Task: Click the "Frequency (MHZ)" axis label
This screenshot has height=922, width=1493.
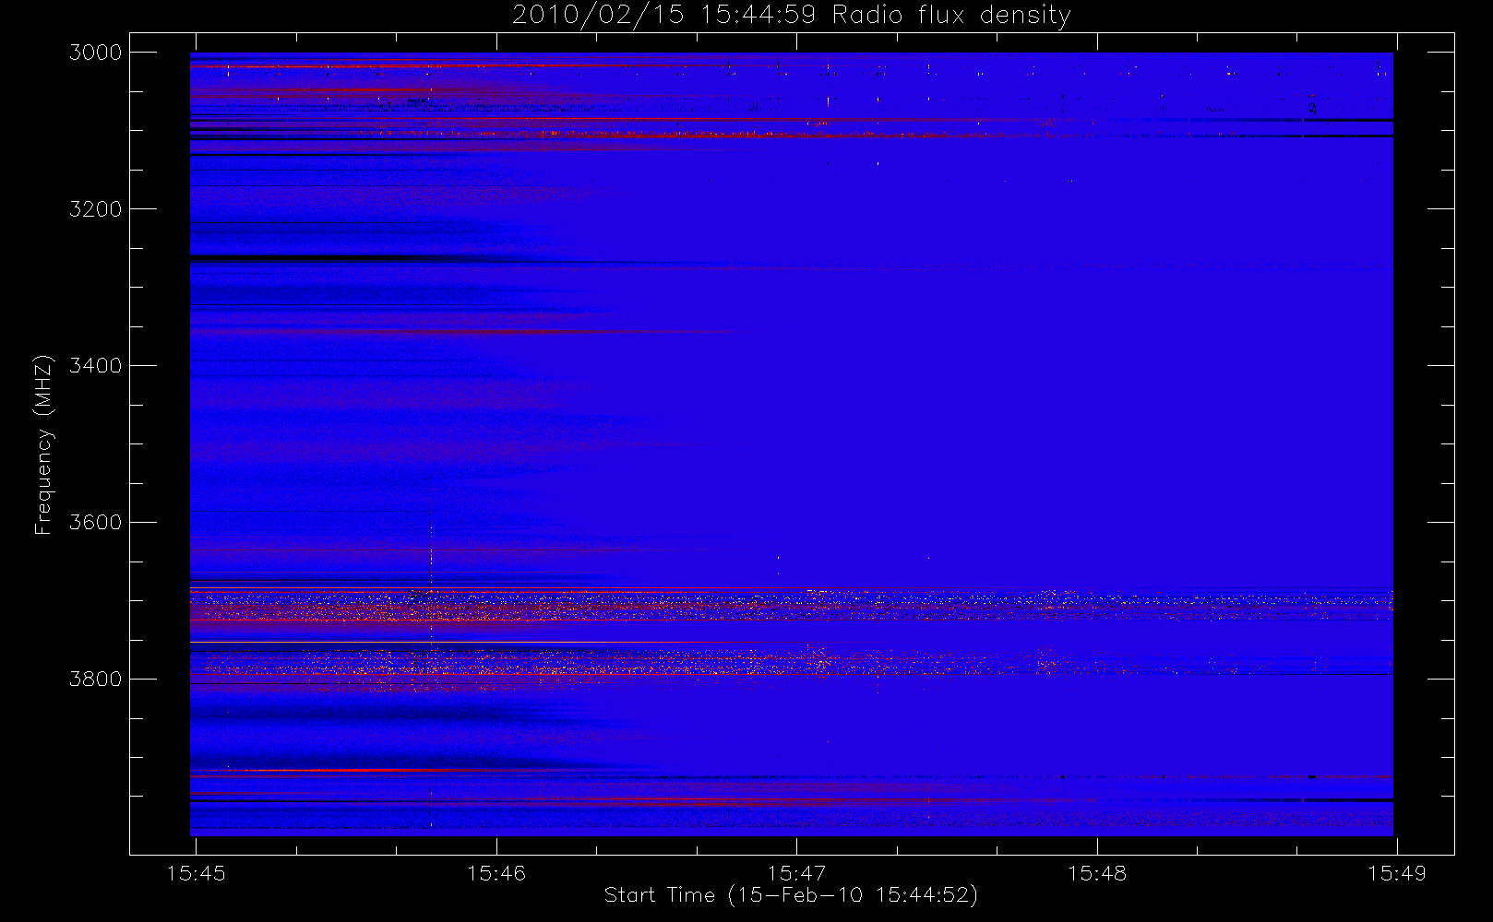Action: click(x=42, y=444)
